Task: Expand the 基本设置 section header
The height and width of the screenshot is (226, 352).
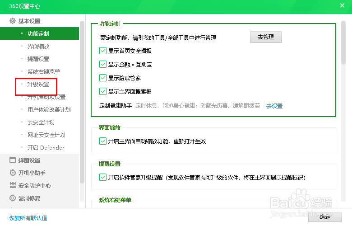Action: tap(29, 21)
